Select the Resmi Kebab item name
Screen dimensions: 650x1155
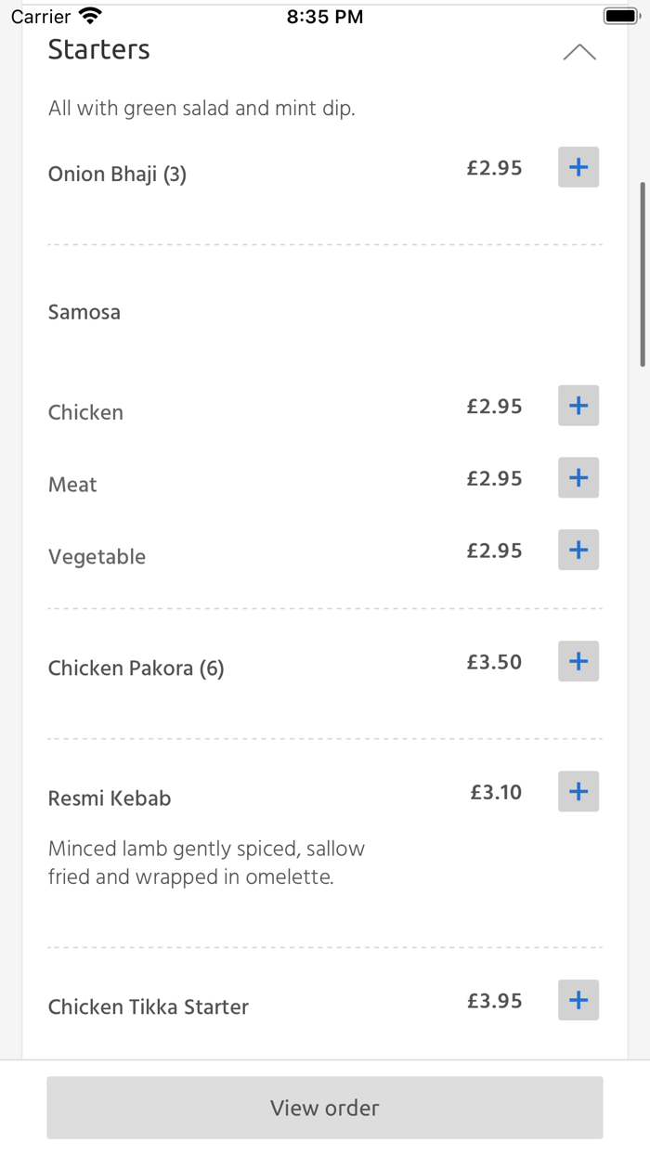coord(109,798)
